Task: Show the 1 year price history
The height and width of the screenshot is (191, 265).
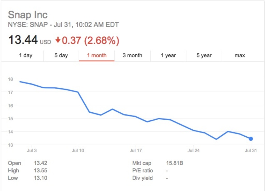Action: [x=168, y=55]
